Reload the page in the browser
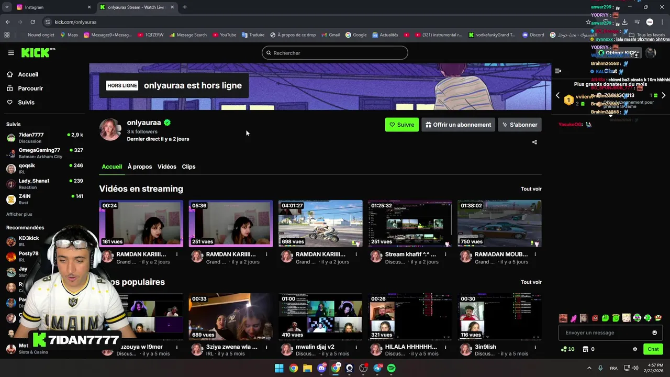The height and width of the screenshot is (377, 670). tap(32, 22)
